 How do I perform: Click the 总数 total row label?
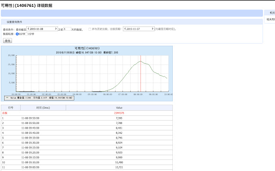point(5,113)
